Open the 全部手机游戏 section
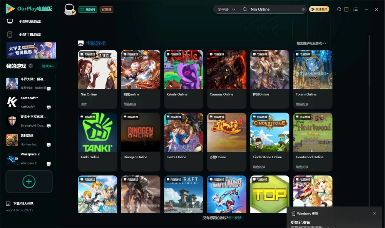This screenshot has height=228, width=385. pyautogui.click(x=30, y=35)
